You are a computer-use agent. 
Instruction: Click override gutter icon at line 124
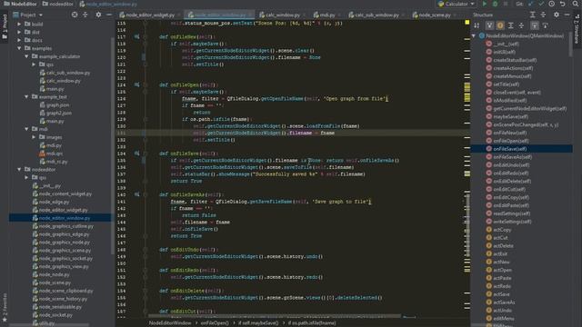click(136, 84)
